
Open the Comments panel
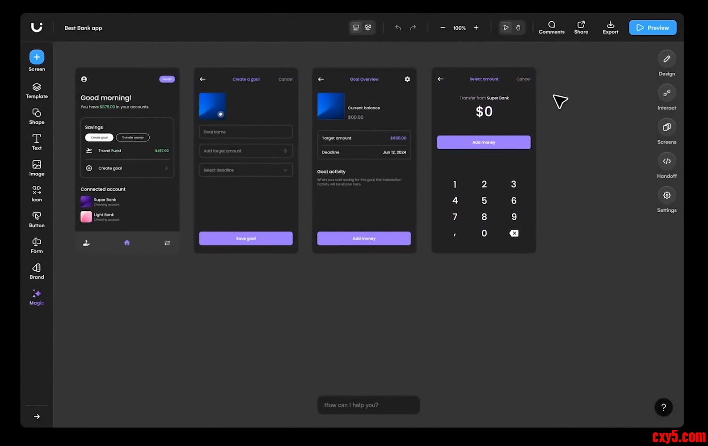pos(551,24)
